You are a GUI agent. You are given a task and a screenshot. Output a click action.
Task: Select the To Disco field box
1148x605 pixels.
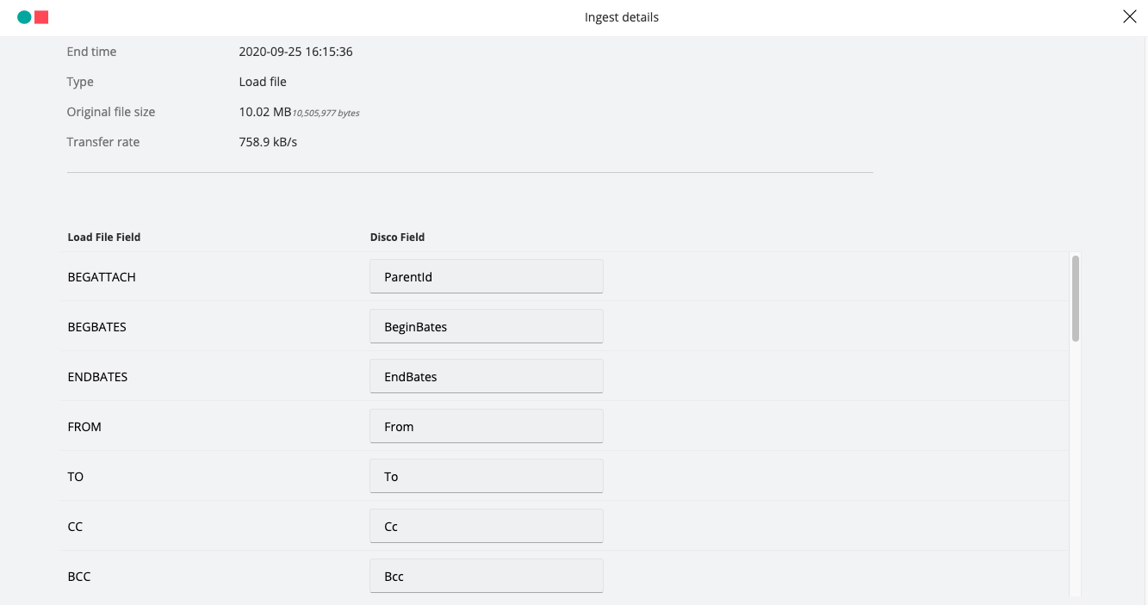[x=487, y=476]
